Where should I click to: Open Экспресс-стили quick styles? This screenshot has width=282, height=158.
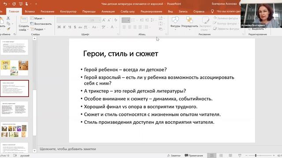tap(205, 24)
